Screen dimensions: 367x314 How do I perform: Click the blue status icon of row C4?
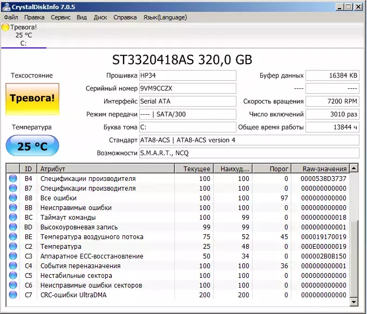(x=13, y=266)
